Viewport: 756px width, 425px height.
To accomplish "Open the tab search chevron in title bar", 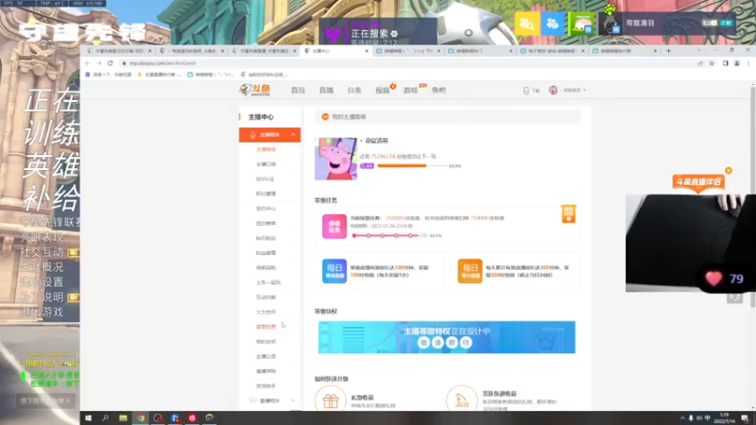I will tap(699, 50).
